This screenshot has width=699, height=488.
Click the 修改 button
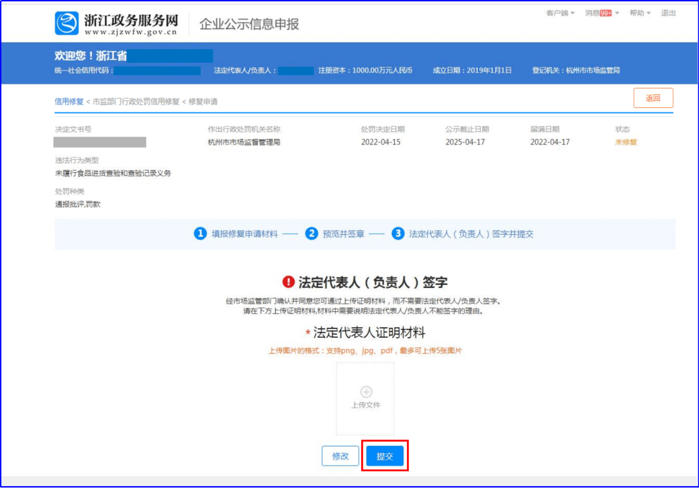(x=340, y=456)
